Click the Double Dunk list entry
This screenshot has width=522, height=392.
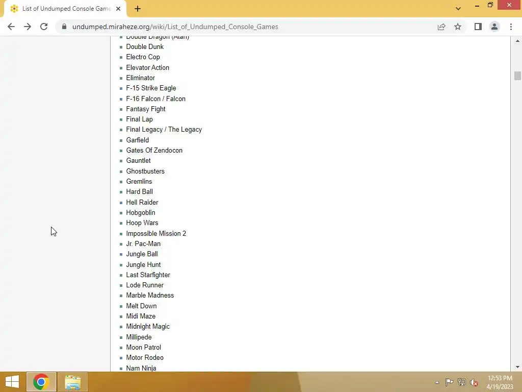coord(145,46)
